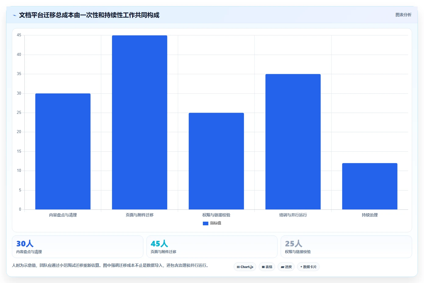Click the y-axis value 45
The height and width of the screenshot is (283, 424).
point(19,35)
